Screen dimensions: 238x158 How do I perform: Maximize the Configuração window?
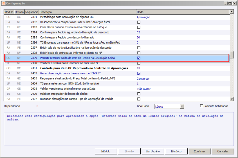[x=230, y=3]
